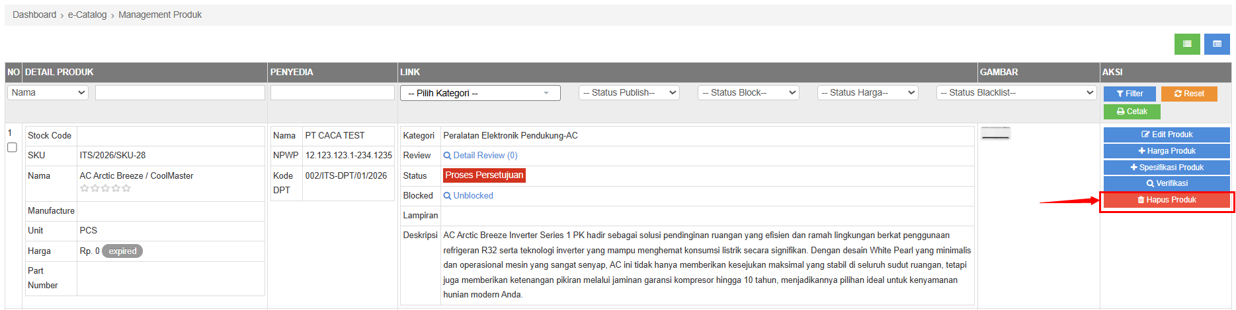
Task: Open the Status Publish dropdown
Action: click(629, 93)
